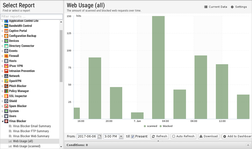Screen dimensions: 252x149
Task: Open the Current Data view
Action: tap(216, 7)
